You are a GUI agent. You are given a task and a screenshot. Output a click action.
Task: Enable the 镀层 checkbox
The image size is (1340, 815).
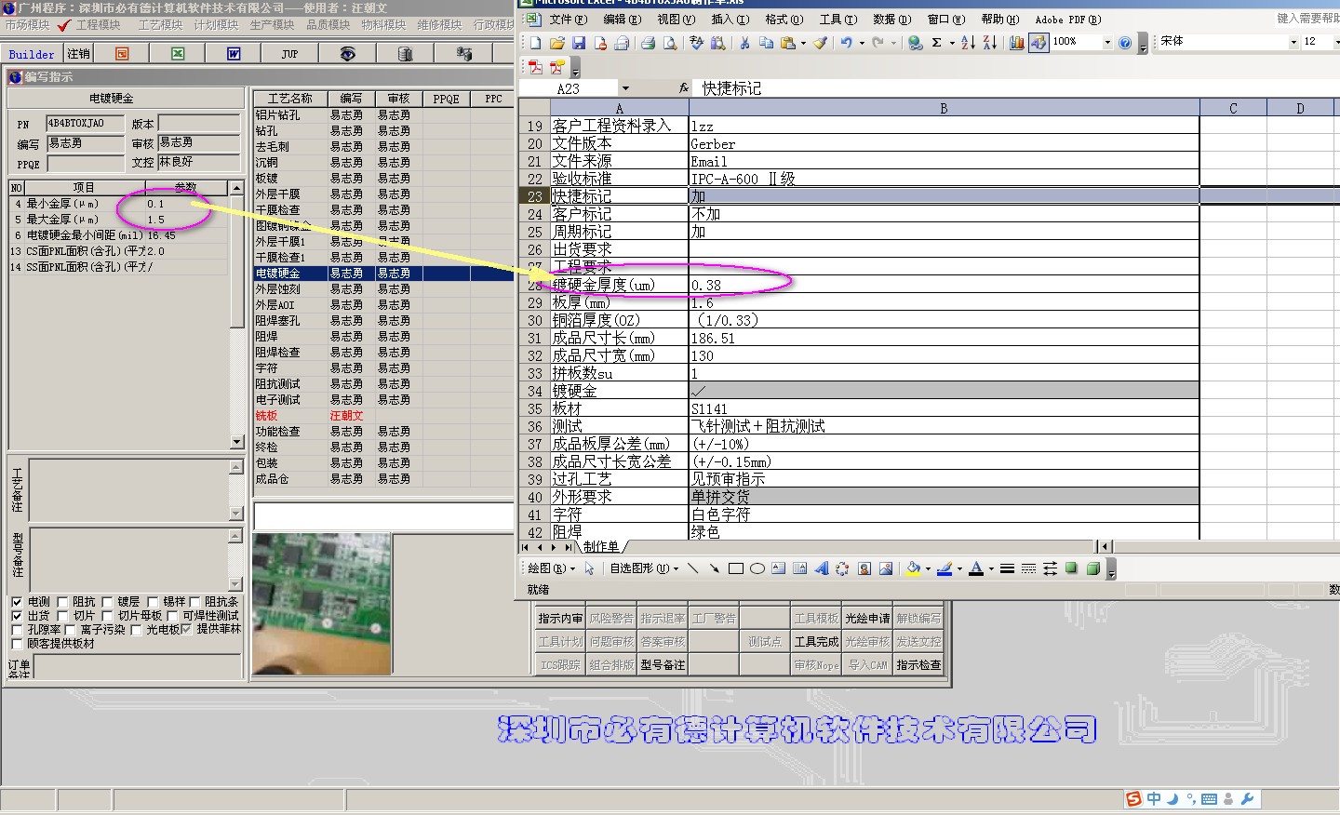107,602
